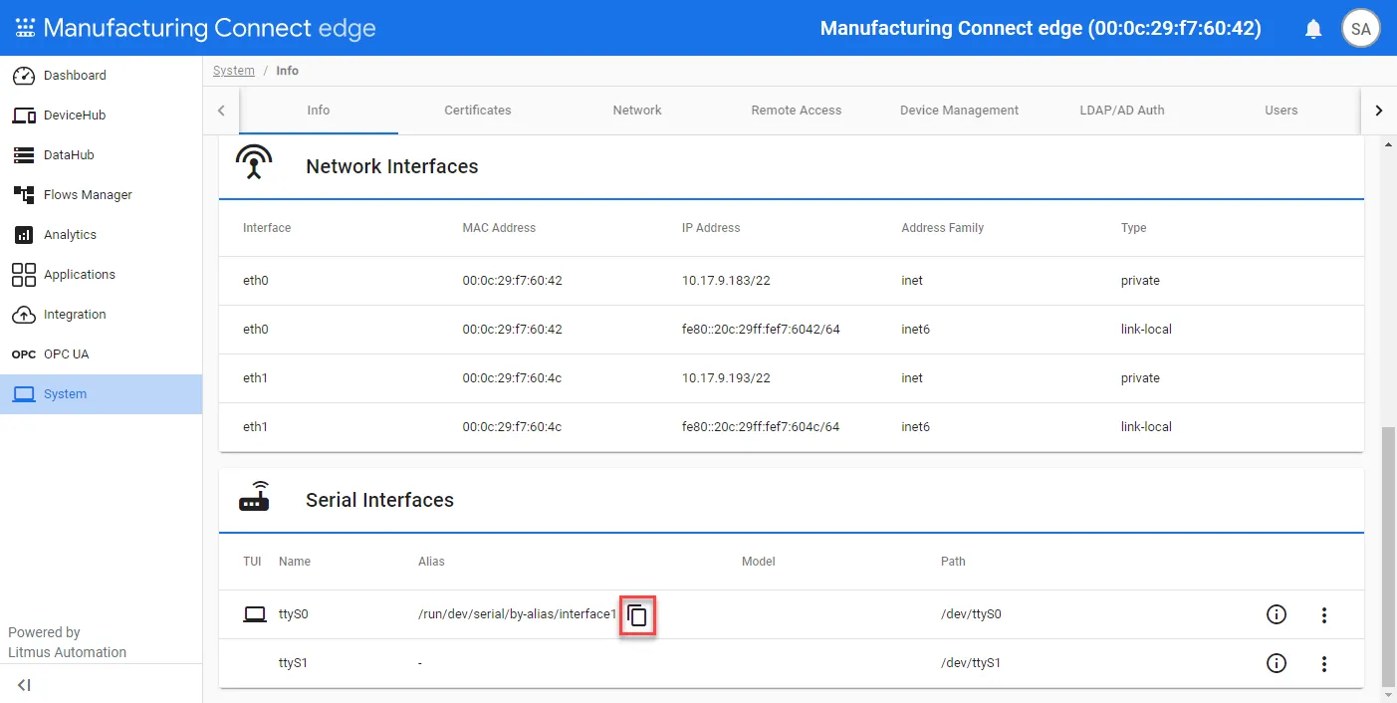This screenshot has width=1397, height=703.
Task: Click the System breadcrumb link
Action: [234, 71]
